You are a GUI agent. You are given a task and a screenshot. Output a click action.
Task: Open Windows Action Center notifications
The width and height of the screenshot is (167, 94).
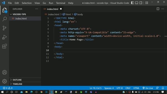(163, 92)
